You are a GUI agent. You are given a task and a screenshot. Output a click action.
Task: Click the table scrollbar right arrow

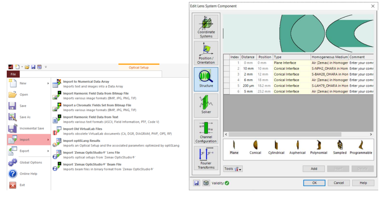pyautogui.click(x=371, y=134)
